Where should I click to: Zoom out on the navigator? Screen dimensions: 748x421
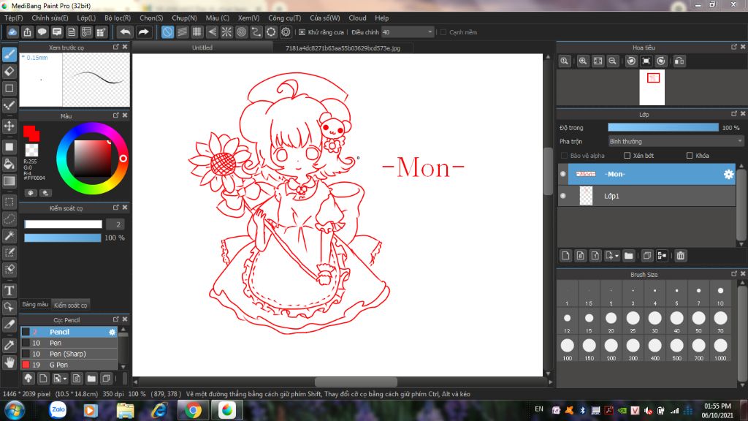613,61
